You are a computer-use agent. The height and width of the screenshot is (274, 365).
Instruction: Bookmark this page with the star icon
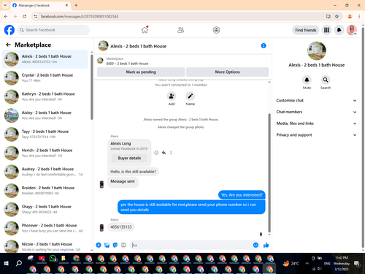337,16
